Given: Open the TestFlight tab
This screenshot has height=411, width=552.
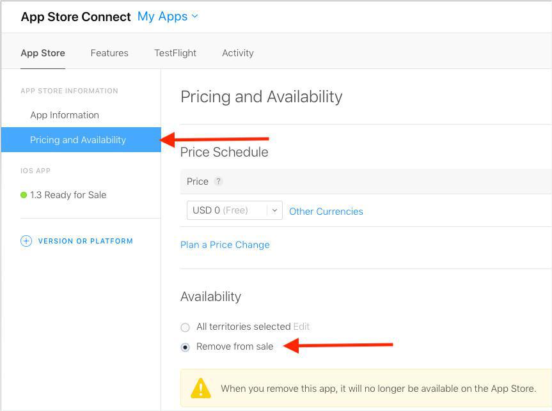Looking at the screenshot, I should (175, 53).
